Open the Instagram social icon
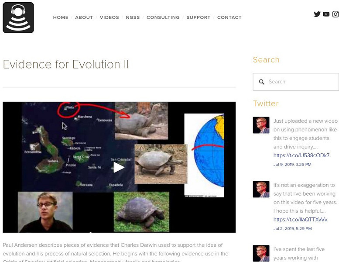339x262 pixels. (336, 14)
